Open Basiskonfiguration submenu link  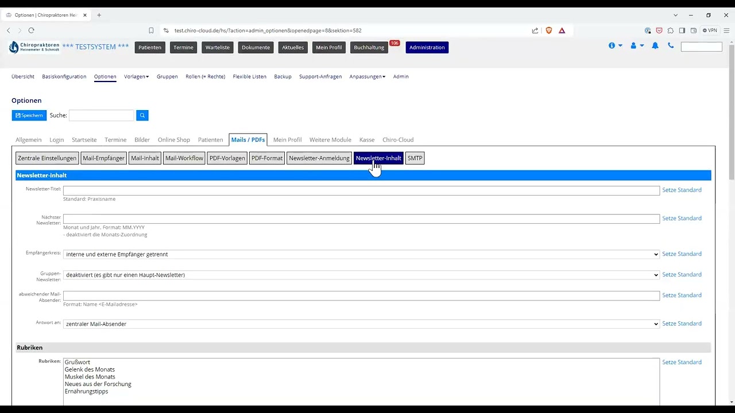tap(64, 76)
